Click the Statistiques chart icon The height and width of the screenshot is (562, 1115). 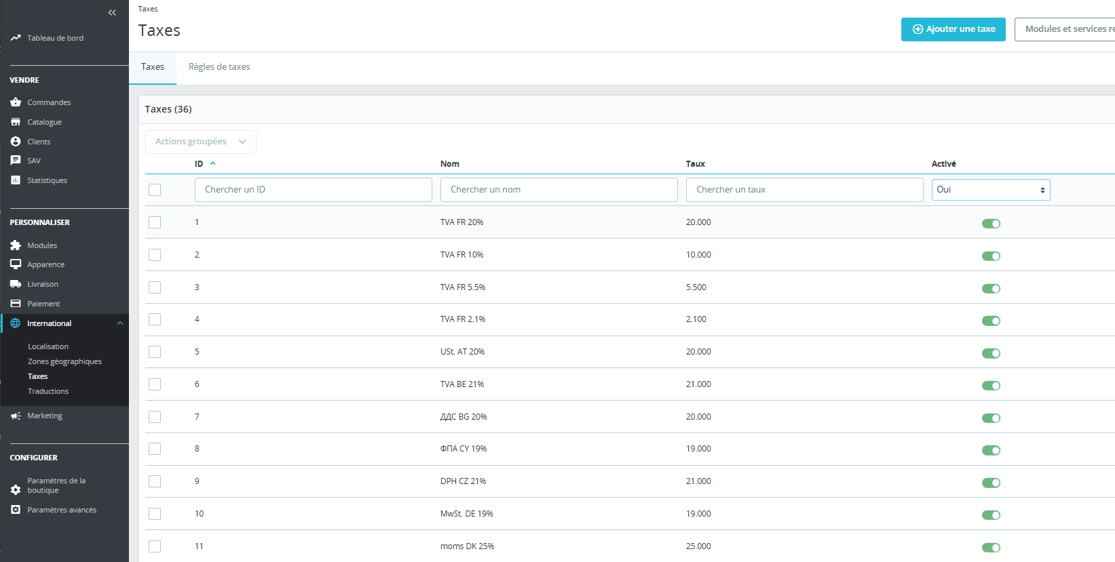pyautogui.click(x=16, y=180)
